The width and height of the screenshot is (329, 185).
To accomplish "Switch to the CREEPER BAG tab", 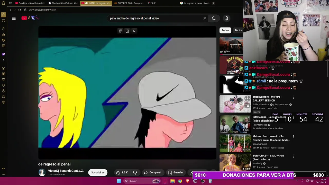I will (x=129, y=3).
